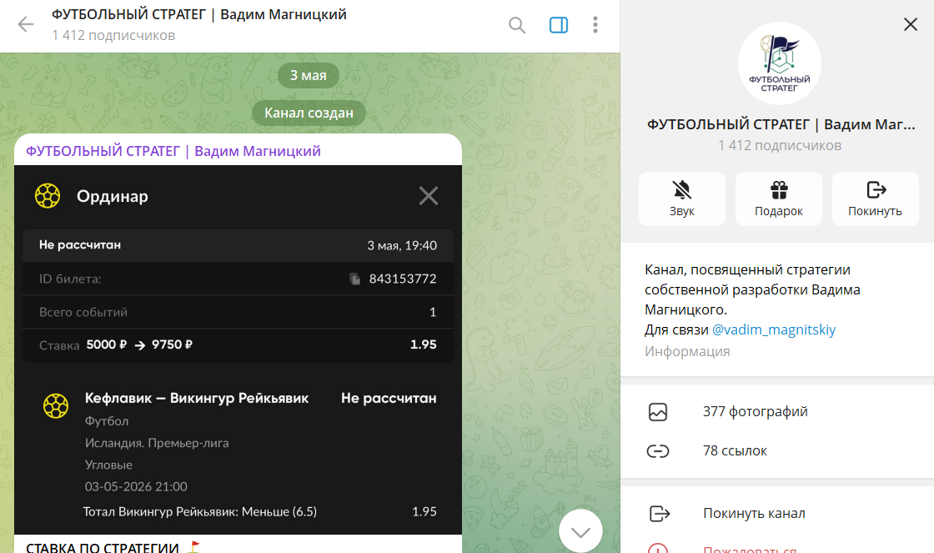This screenshot has height=553, width=934.
Task: Click the channel title in chat header
Action: tap(199, 14)
